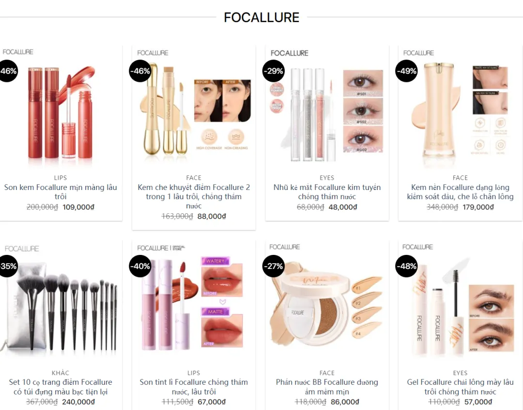Screen dimensions: 523x410
Task: Click the -46% badge on Son kem lipstick
Action: 7,71
